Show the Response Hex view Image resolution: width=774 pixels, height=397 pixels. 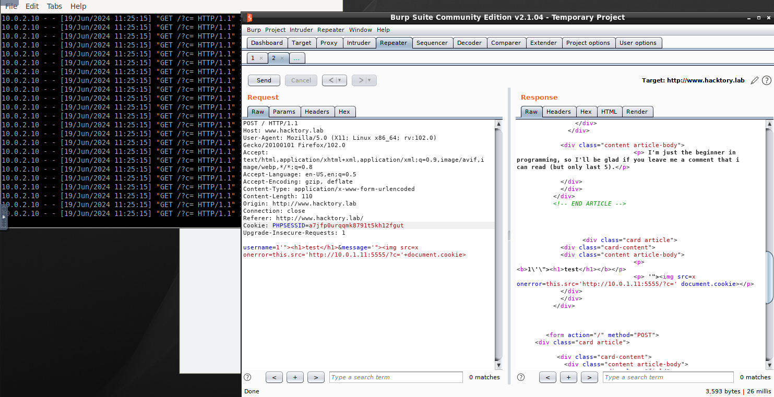coord(586,112)
